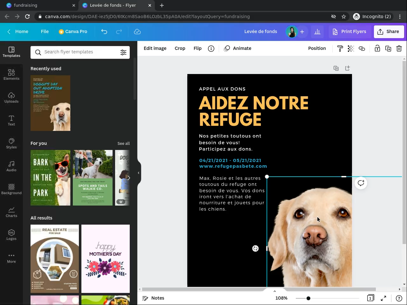This screenshot has width=407, height=305.
Task: Select the recently used Doggy's Day Out template
Action: coord(50,103)
